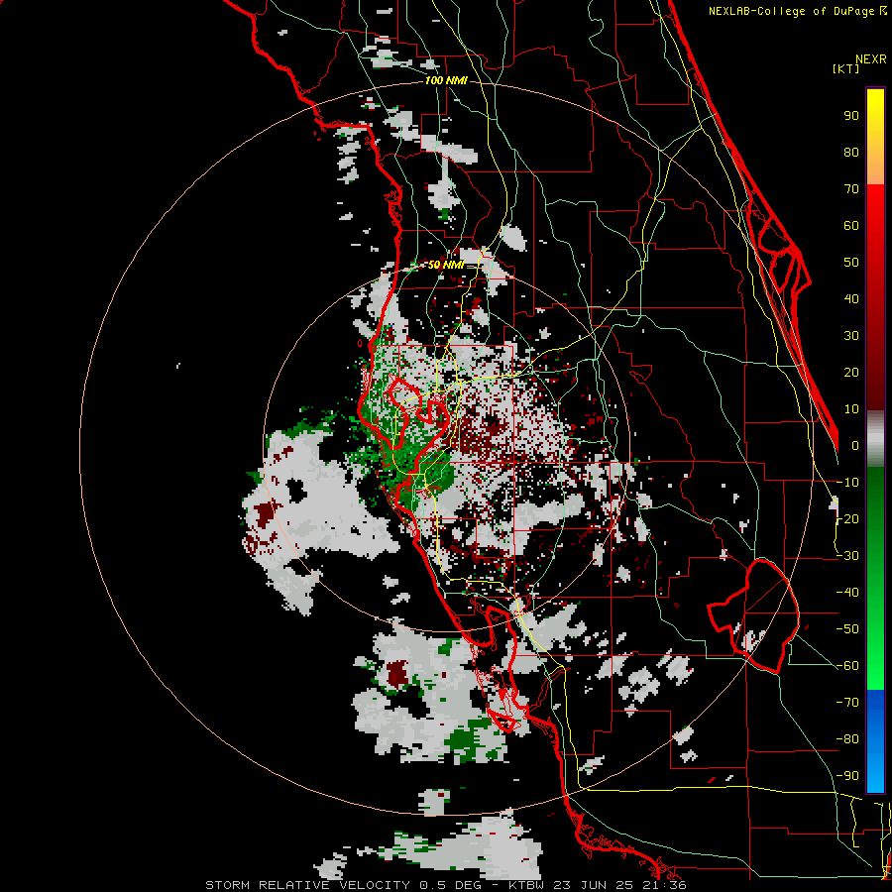Click the 40 knot colorbar label

(851, 299)
